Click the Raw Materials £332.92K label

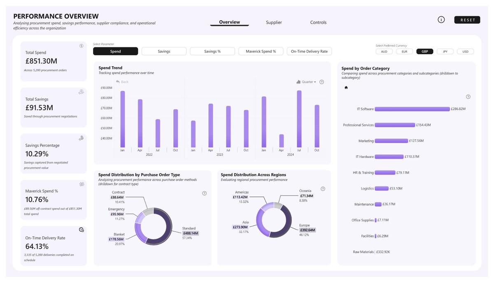pyautogui.click(x=384, y=252)
